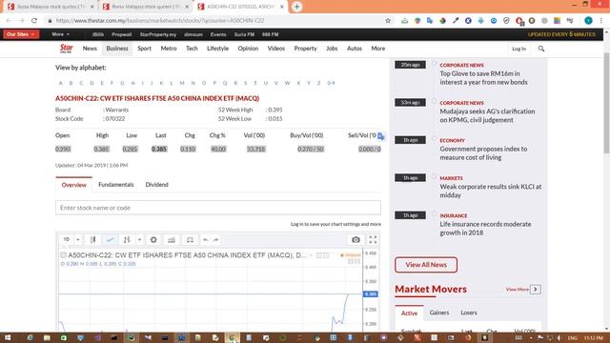Click the iBilik top bar link
Image resolution: width=610 pixels, height=343 pixels.
click(x=98, y=34)
